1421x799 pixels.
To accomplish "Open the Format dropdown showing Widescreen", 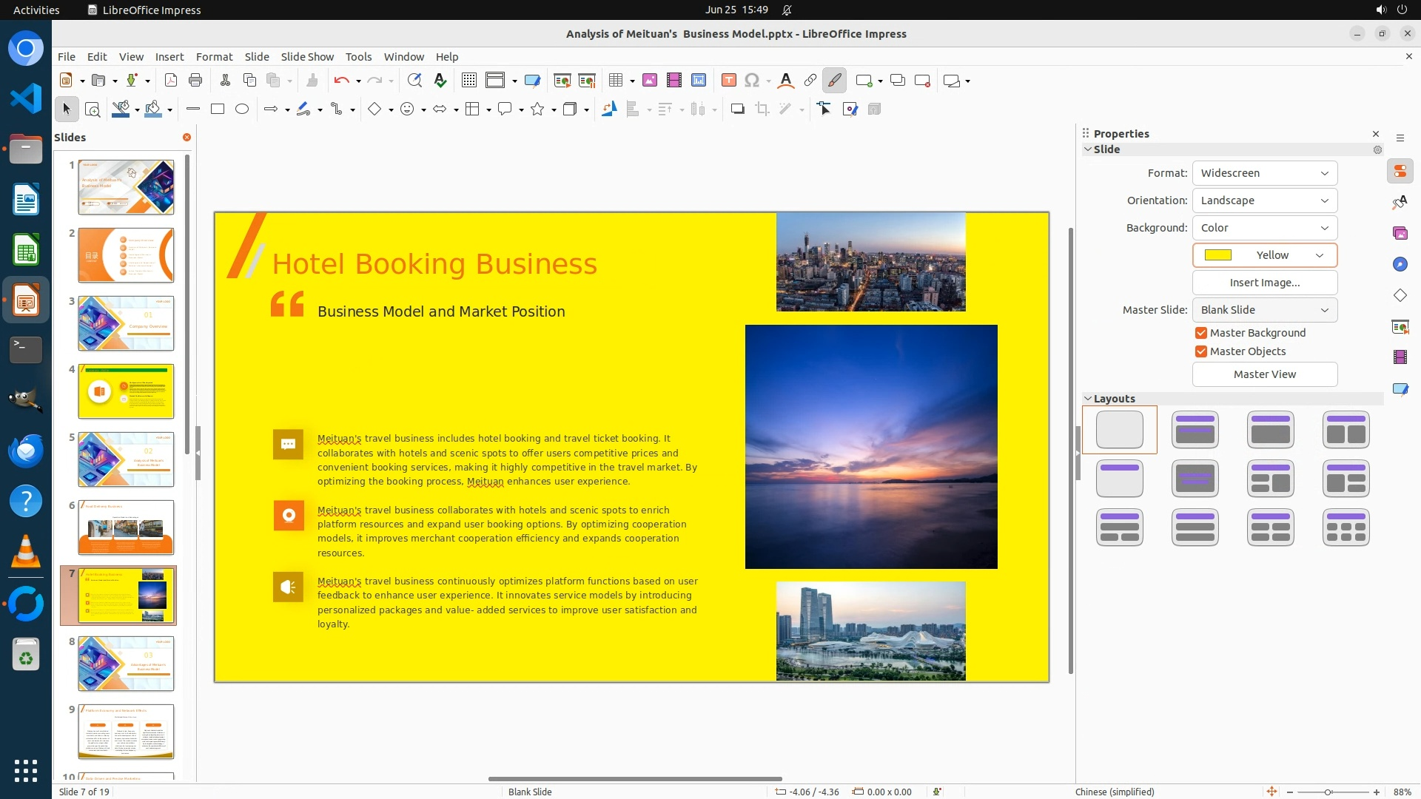I will click(x=1264, y=173).
